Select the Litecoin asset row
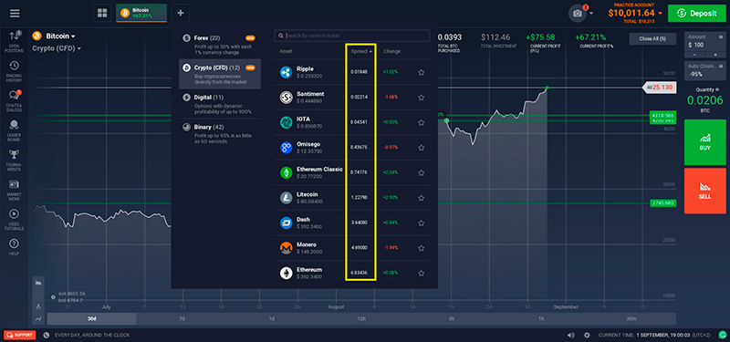 tap(352, 198)
